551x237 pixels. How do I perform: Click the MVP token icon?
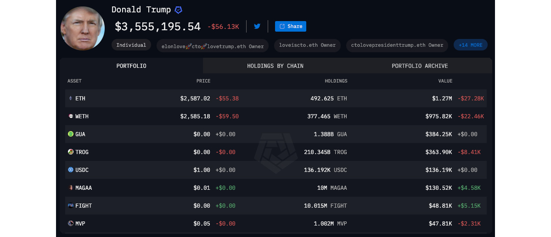click(70, 224)
